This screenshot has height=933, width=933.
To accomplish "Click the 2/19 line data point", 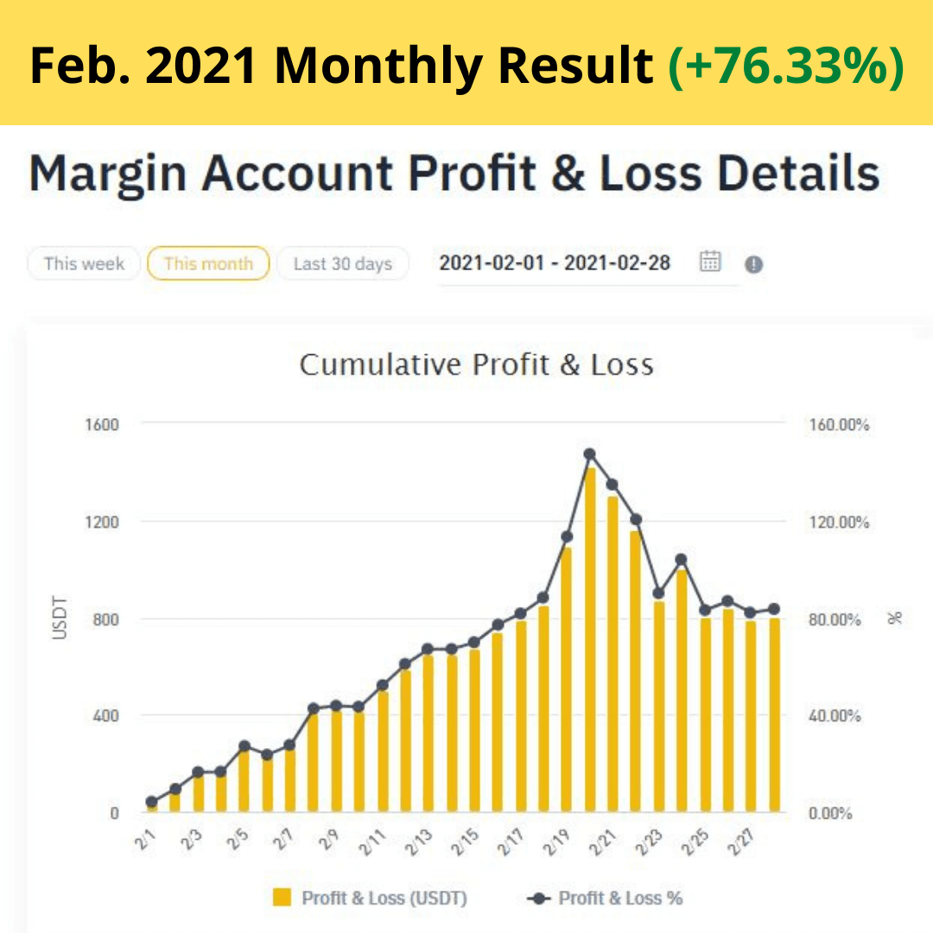I will pyautogui.click(x=567, y=536).
